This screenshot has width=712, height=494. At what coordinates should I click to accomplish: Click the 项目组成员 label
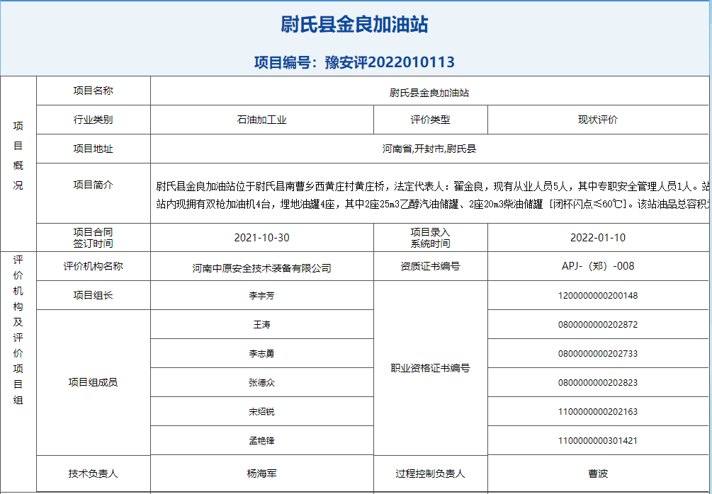[x=93, y=382]
